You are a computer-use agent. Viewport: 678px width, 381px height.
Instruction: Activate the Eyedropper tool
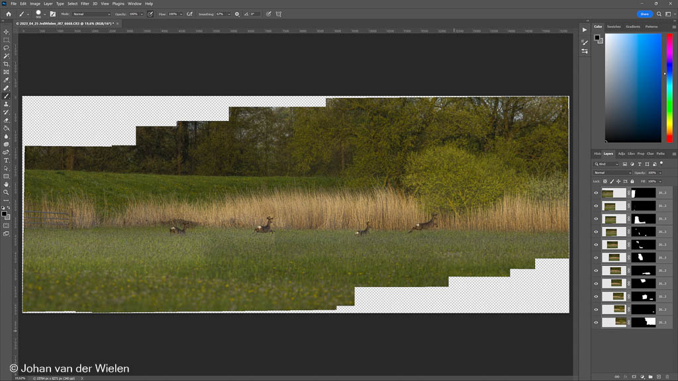[7, 80]
